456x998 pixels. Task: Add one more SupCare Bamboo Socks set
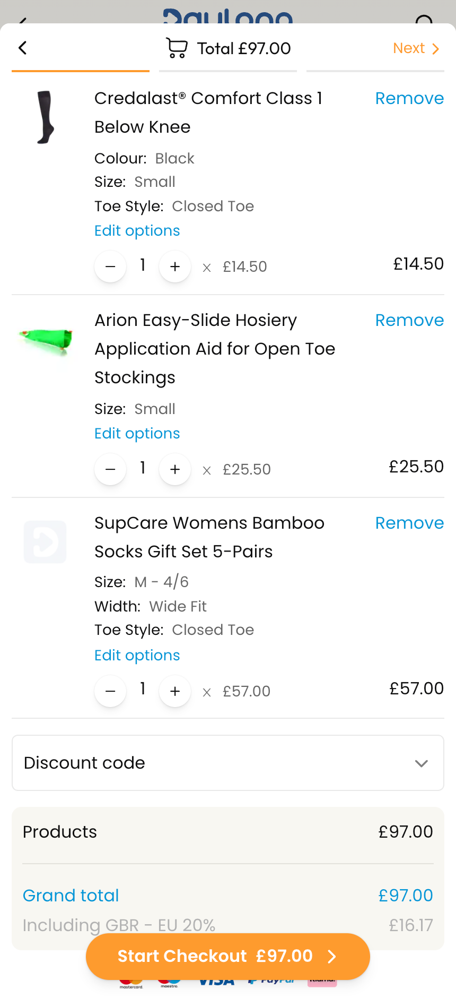[x=175, y=691]
